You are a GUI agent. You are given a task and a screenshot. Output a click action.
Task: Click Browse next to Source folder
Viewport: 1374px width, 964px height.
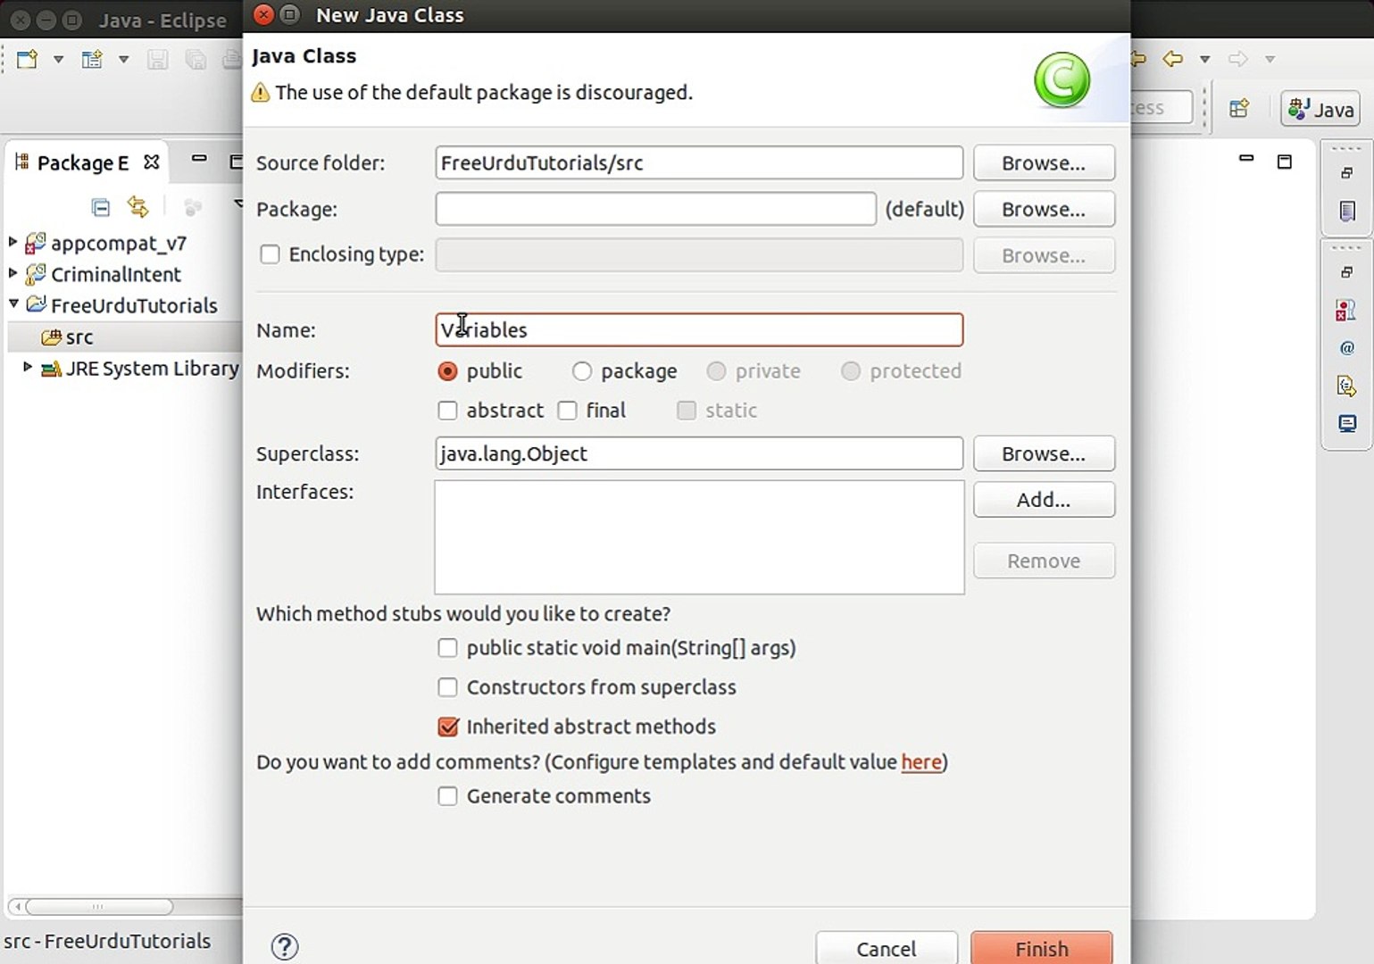tap(1044, 163)
